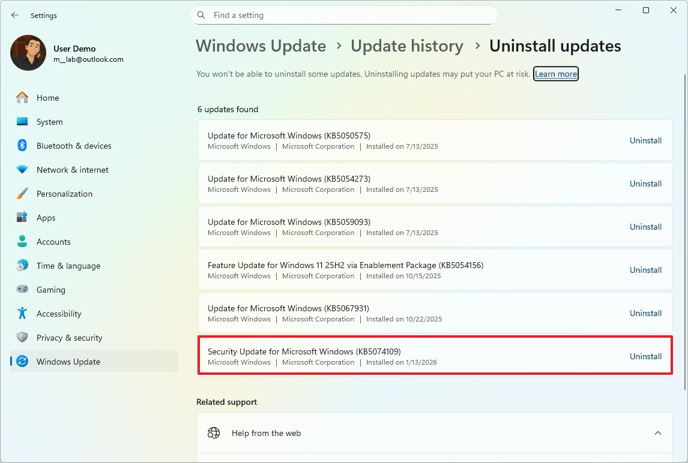Uninstall Security Update KB5074109
Image resolution: width=688 pixels, height=463 pixels.
[645, 356]
